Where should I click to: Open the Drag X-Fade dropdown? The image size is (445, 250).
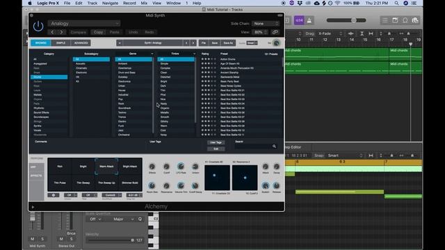pyautogui.click(x=330, y=33)
